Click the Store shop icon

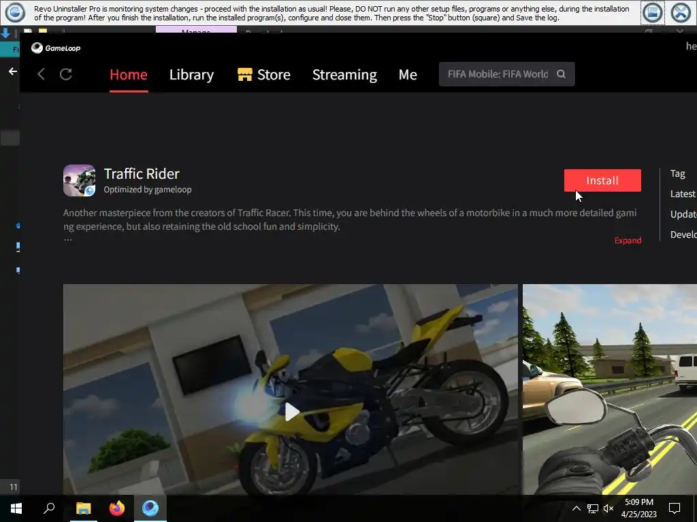pyautogui.click(x=244, y=75)
